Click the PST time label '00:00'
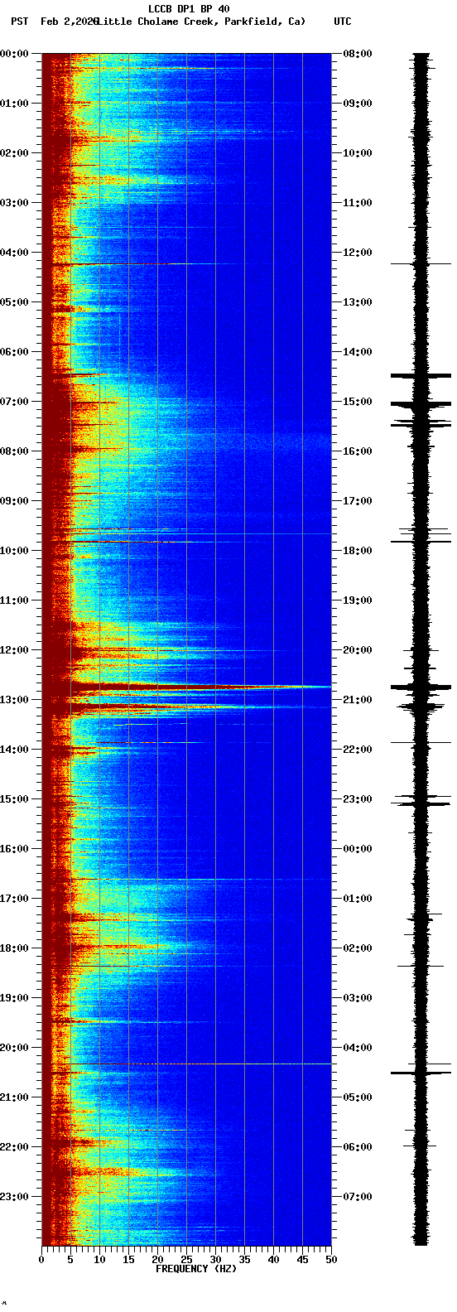457x1312 pixels. click(x=13, y=54)
